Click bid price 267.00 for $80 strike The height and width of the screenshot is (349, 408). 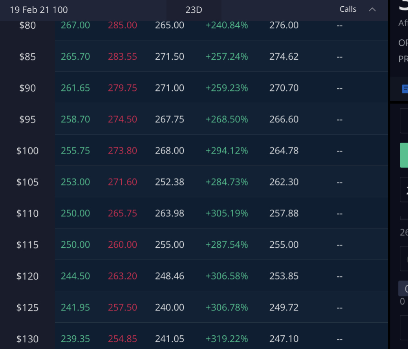pyautogui.click(x=75, y=25)
